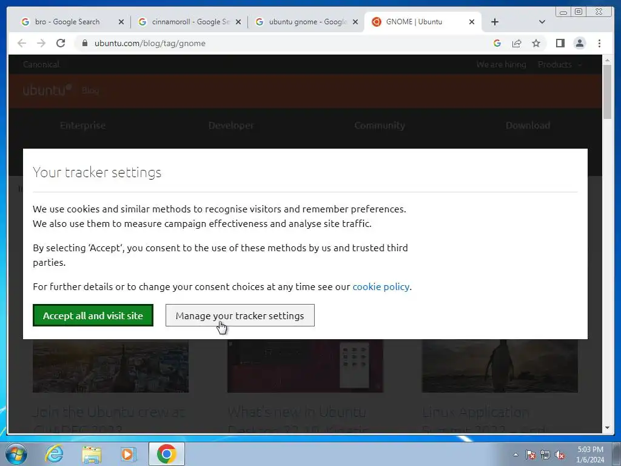Switch to bro - Google Search tab

pyautogui.click(x=67, y=22)
